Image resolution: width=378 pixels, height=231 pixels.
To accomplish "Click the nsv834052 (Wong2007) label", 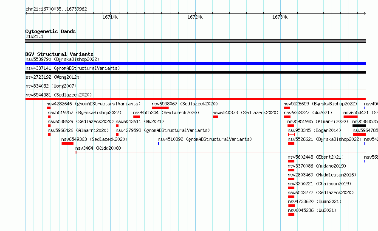I will (51, 86).
